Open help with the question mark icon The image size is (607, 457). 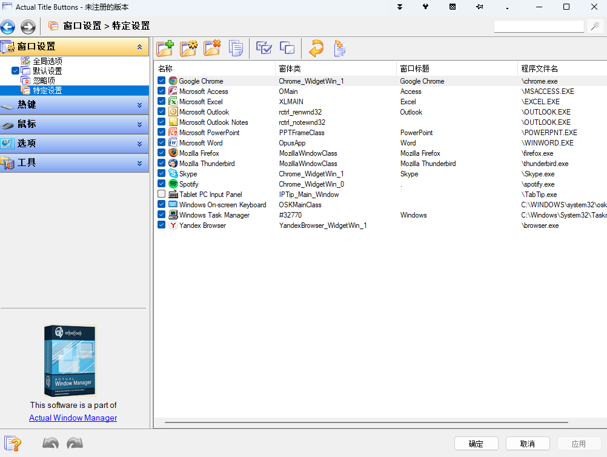(x=12, y=444)
